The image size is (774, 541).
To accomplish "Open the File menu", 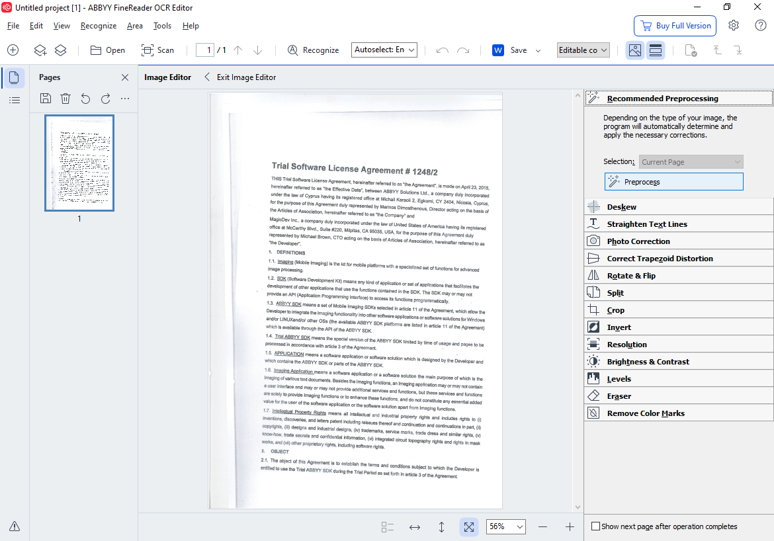I will [x=13, y=26].
